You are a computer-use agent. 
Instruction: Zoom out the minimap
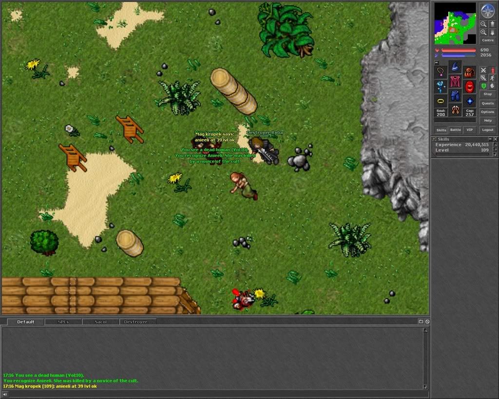coord(483,24)
